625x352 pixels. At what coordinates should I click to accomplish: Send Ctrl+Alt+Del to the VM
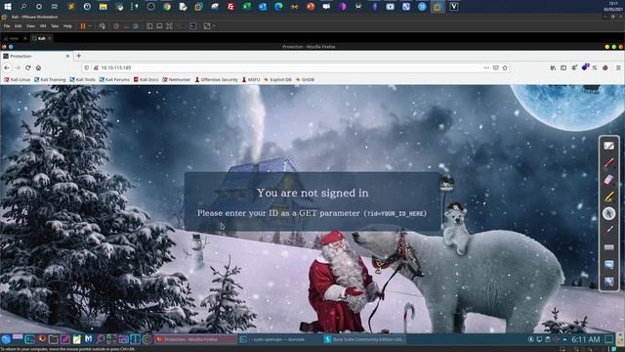pos(103,26)
